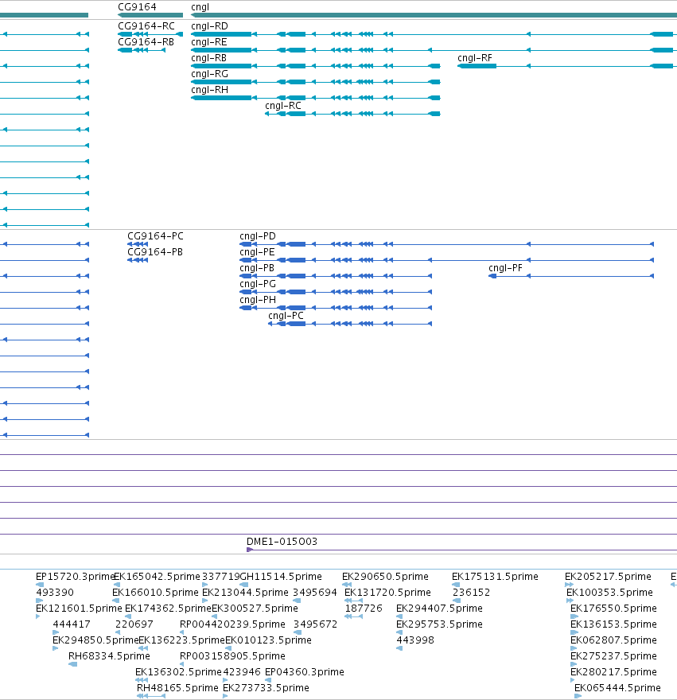Open the cngl-PG protein label
677x700 pixels.
258,284
